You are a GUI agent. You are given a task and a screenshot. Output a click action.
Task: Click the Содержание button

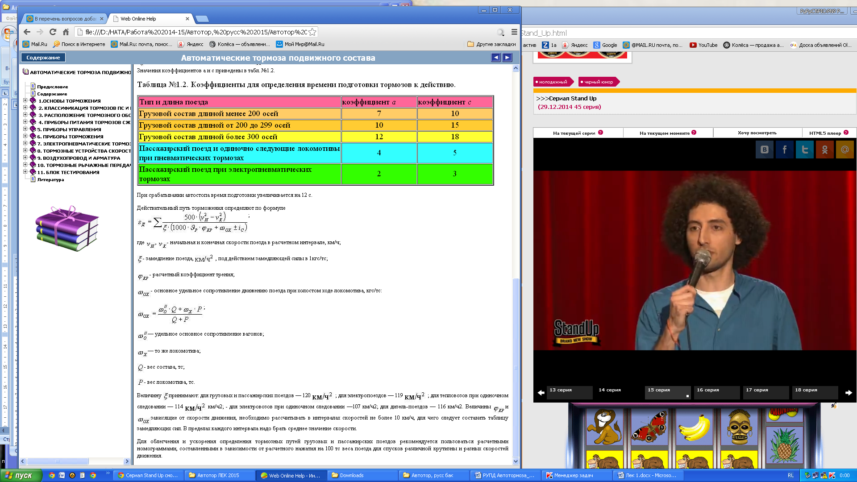coord(43,58)
